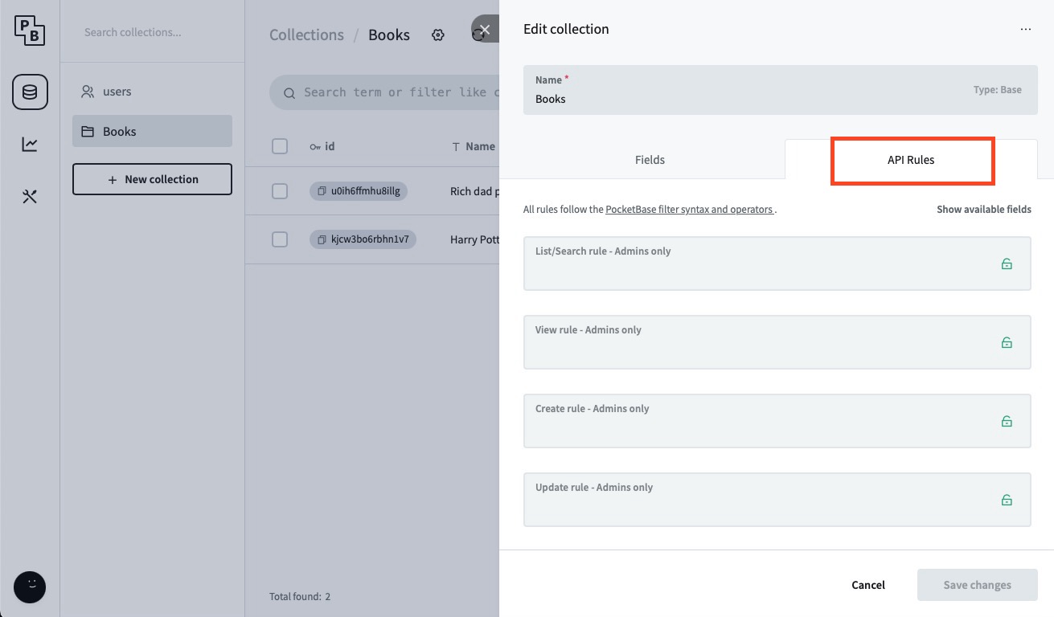1054x617 pixels.
Task: Lock the Create rule
Action: tap(1006, 420)
